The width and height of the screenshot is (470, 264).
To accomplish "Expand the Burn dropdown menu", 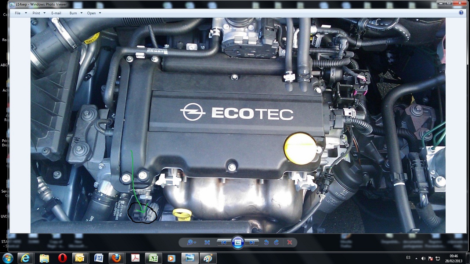I will click(76, 13).
